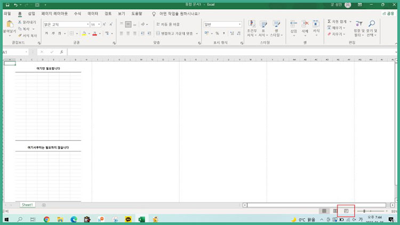The width and height of the screenshot is (400, 225).
Task: Open font name dropdown 맑은 고딕
Action: (x=88, y=25)
